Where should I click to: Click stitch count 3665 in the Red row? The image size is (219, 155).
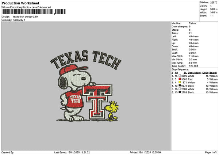(x=184, y=79)
